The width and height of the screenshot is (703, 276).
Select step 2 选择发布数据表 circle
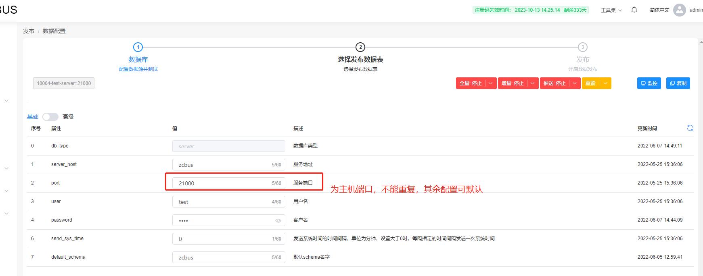click(x=360, y=47)
